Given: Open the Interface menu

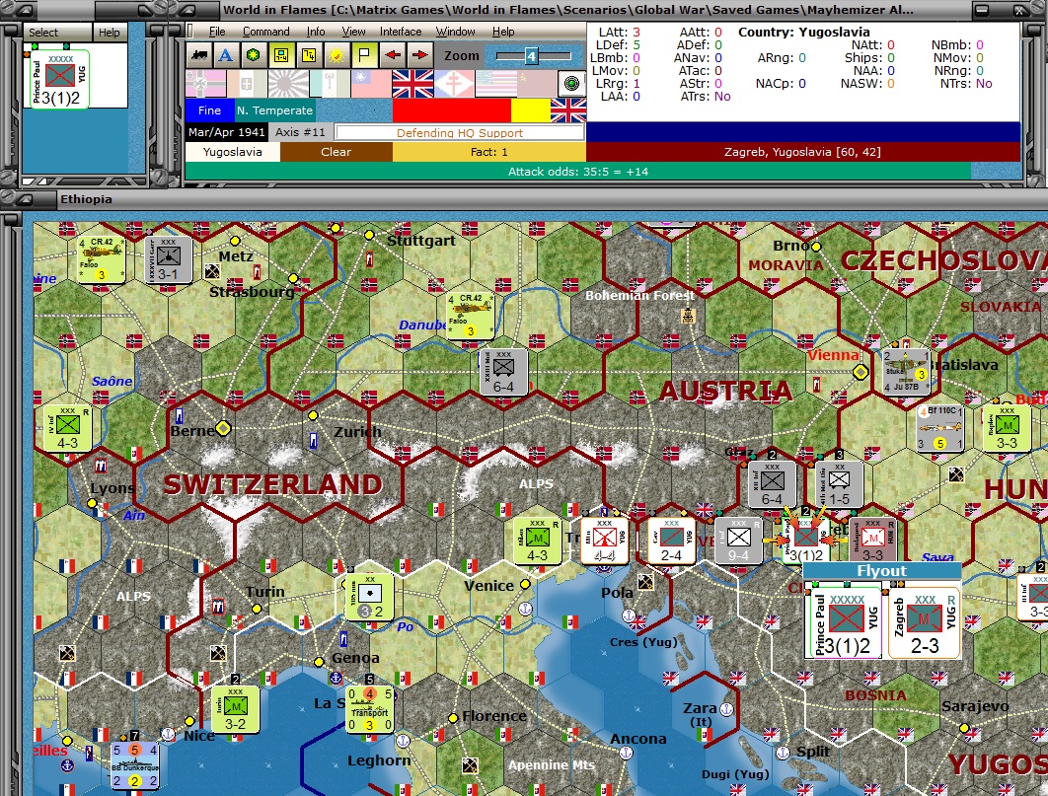Looking at the screenshot, I should coord(400,31).
